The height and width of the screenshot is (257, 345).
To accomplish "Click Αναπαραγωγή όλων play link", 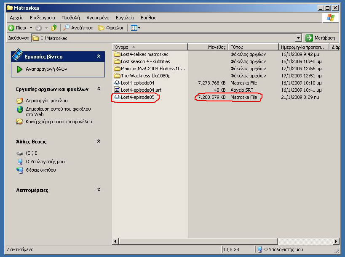I will click(x=46, y=69).
